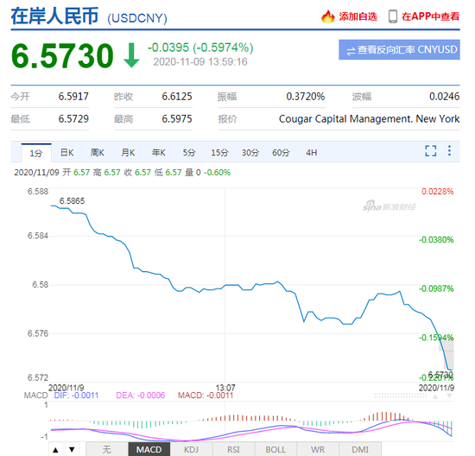Select the 无 indicator option
475x456 pixels.
click(106, 449)
